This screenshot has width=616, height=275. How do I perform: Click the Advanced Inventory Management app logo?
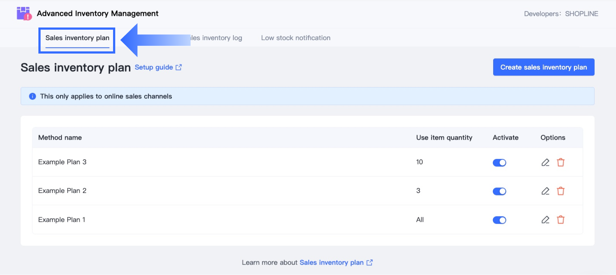point(24,13)
